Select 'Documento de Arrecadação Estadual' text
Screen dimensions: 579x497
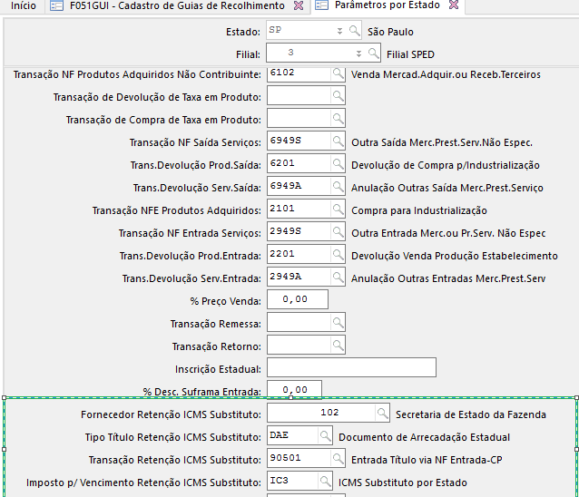tap(425, 437)
